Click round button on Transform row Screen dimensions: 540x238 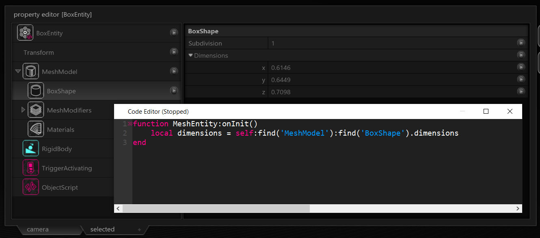click(x=174, y=52)
